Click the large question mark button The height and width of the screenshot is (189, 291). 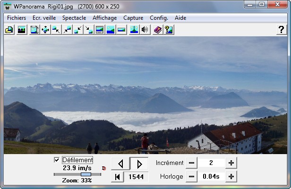click(x=282, y=30)
